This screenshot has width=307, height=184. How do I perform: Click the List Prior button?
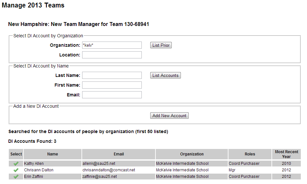[161, 45]
